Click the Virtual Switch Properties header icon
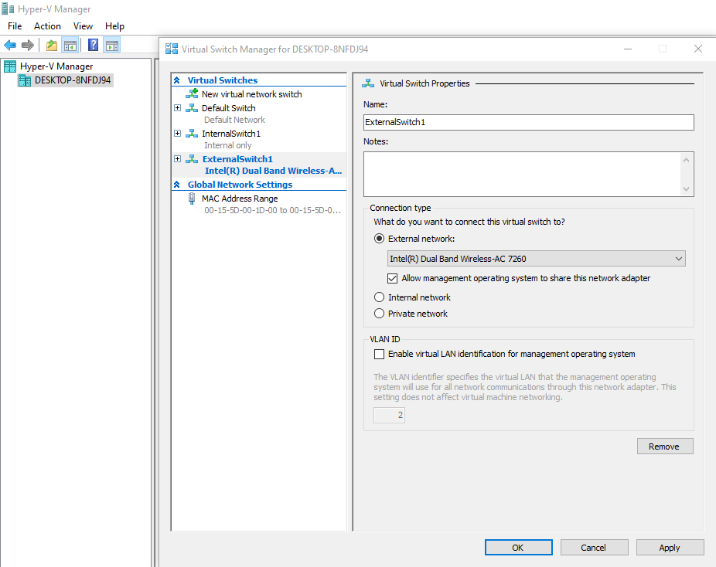Image resolution: width=716 pixels, height=567 pixels. click(x=368, y=83)
